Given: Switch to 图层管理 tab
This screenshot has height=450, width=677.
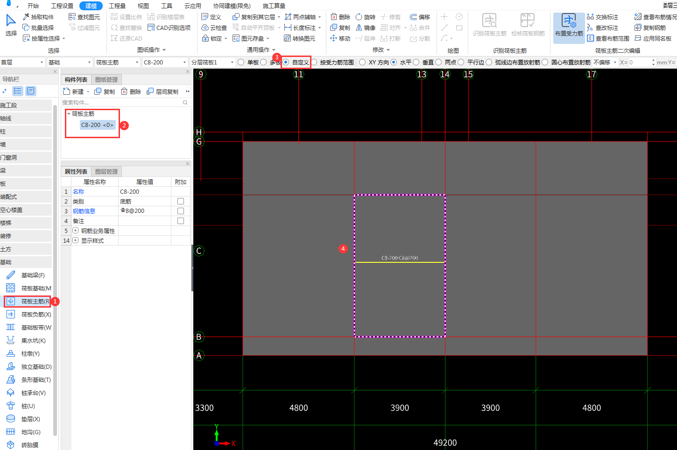Looking at the screenshot, I should [x=106, y=172].
